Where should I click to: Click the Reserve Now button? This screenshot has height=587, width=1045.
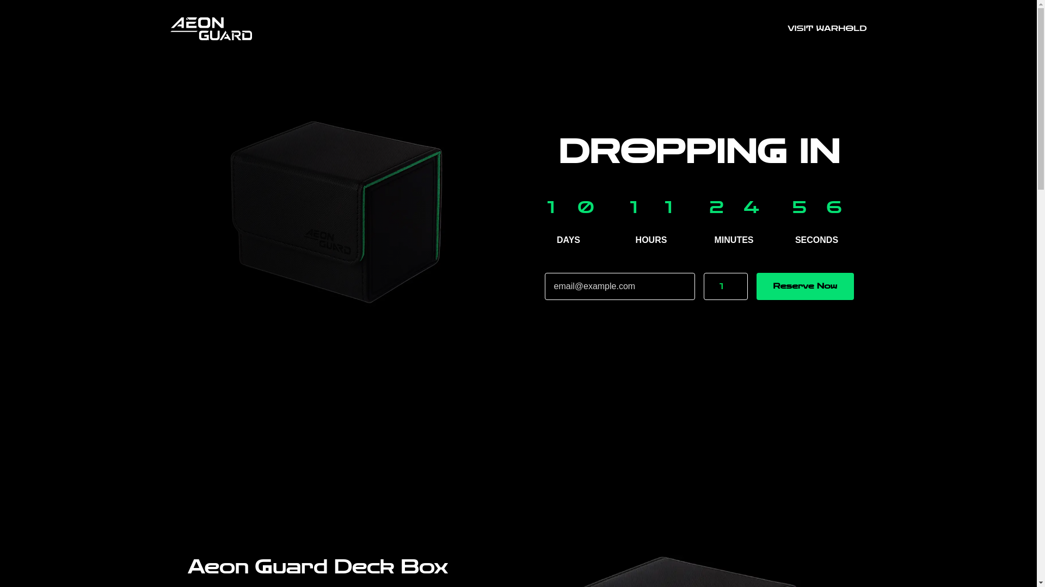point(805,286)
